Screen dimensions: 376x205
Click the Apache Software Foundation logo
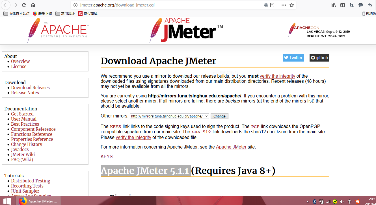click(58, 30)
